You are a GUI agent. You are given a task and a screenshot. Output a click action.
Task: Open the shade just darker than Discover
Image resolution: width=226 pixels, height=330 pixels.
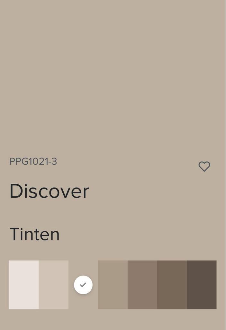click(x=113, y=285)
